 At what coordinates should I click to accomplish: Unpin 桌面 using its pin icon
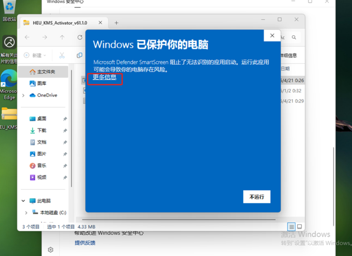point(65,119)
